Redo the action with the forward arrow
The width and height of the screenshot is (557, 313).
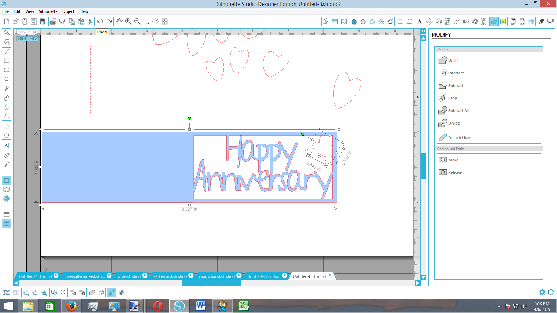109,22
